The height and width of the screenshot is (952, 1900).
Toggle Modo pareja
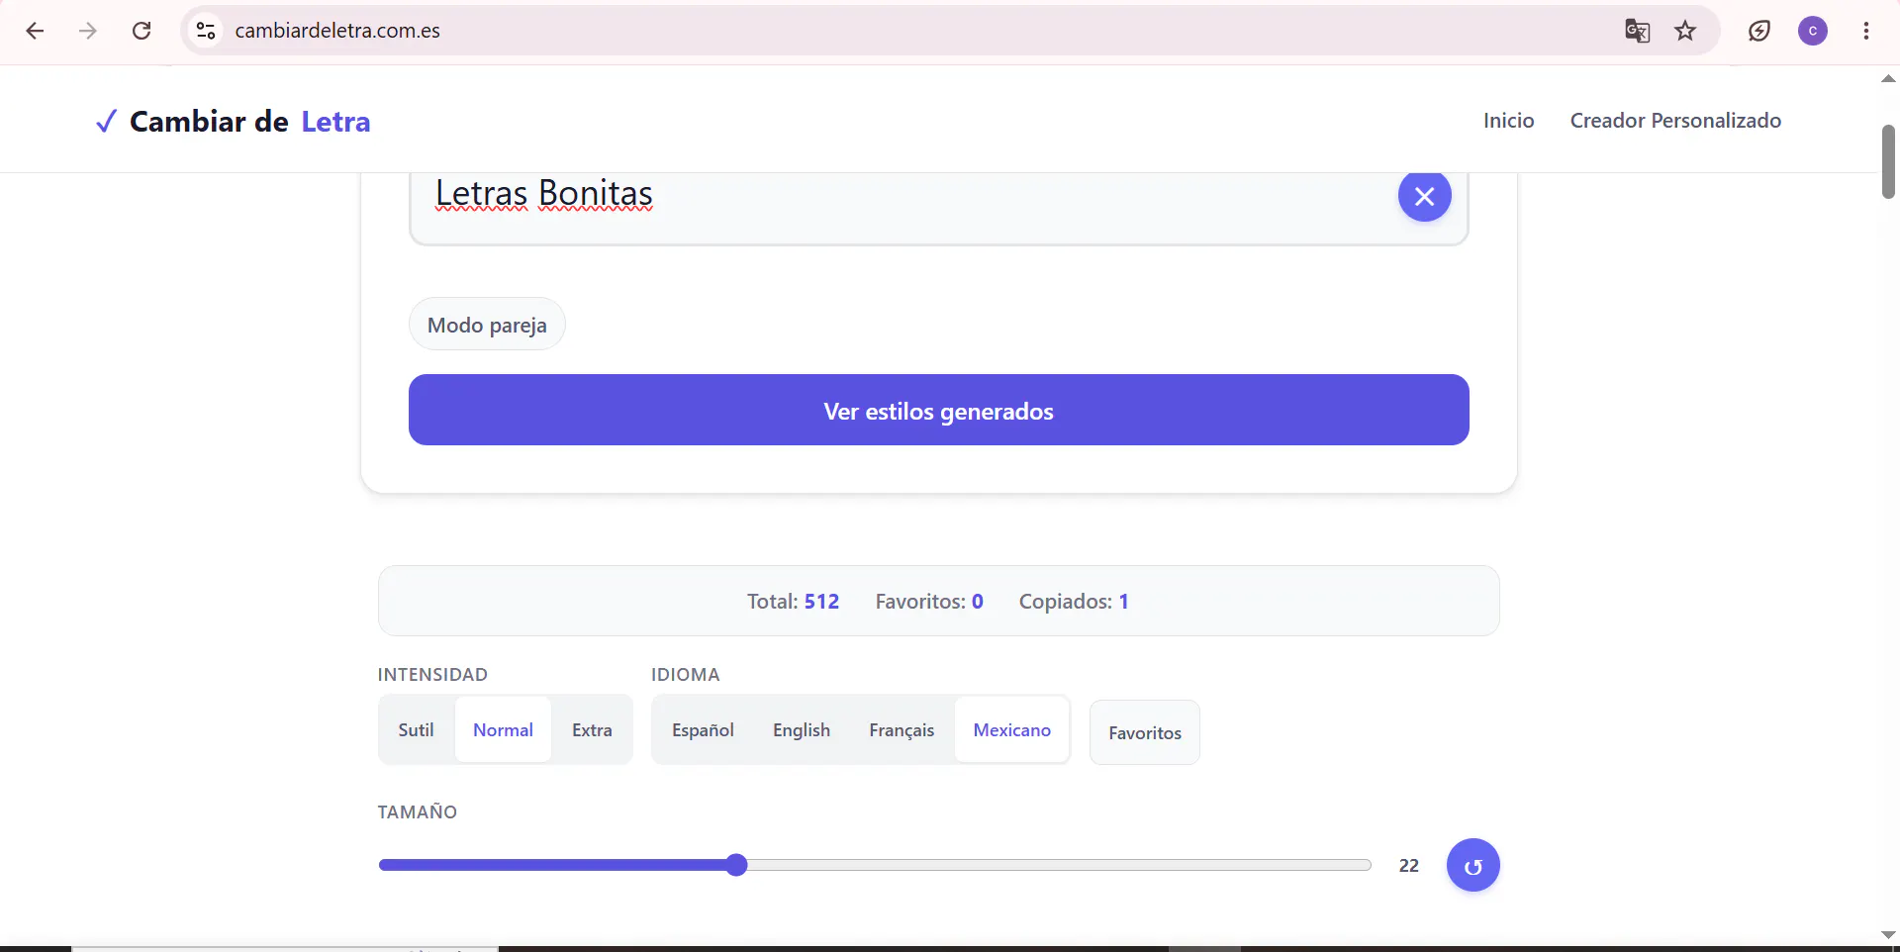(x=487, y=325)
